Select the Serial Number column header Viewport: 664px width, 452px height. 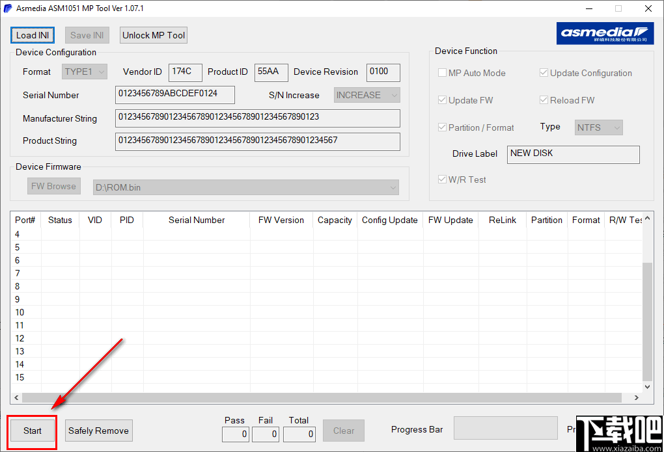196,220
